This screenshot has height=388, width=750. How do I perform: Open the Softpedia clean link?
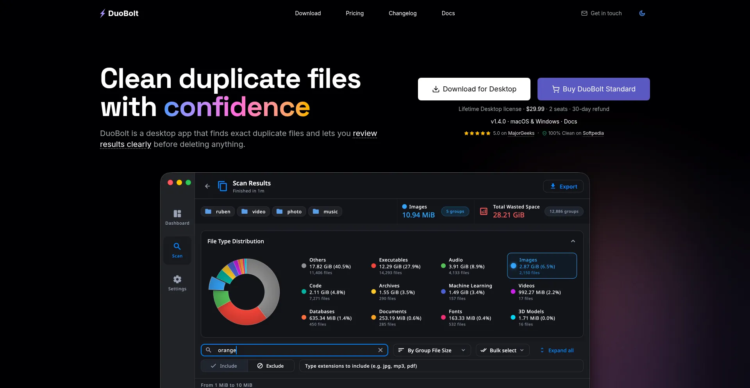(x=593, y=133)
